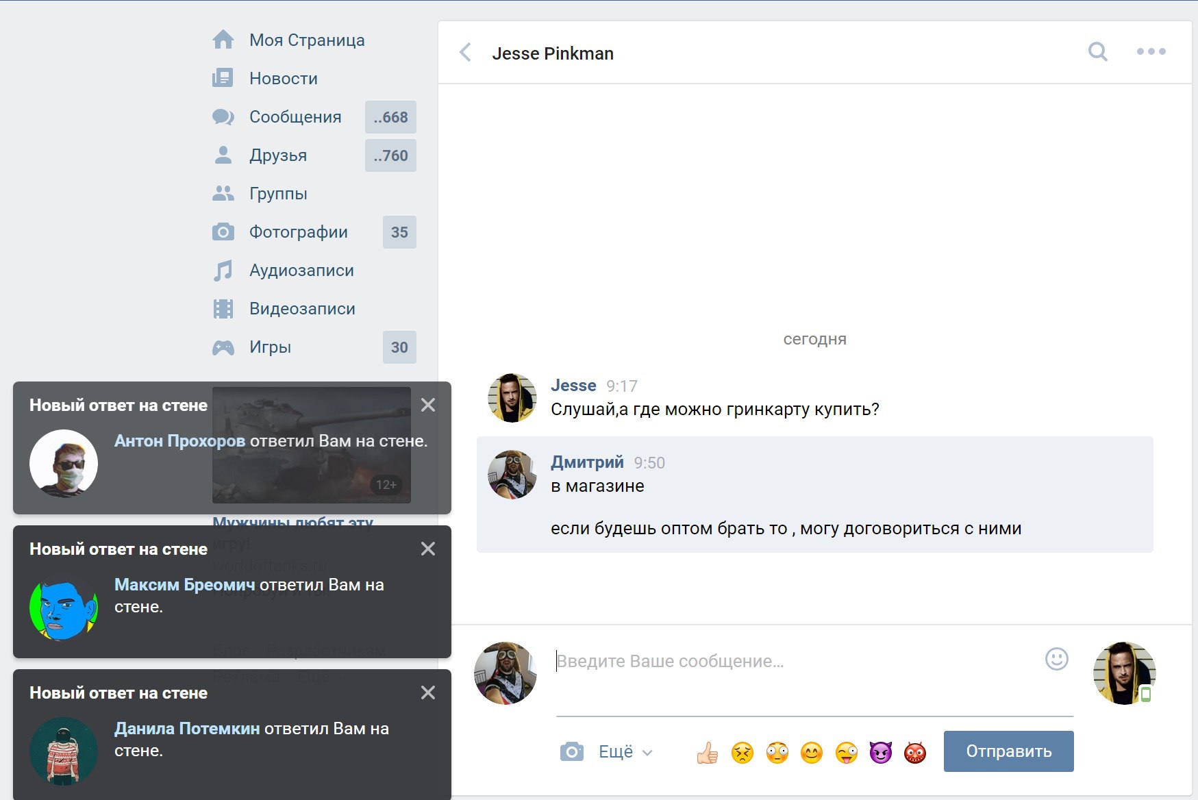
Task: Click Отправить to send message
Action: tap(1009, 751)
